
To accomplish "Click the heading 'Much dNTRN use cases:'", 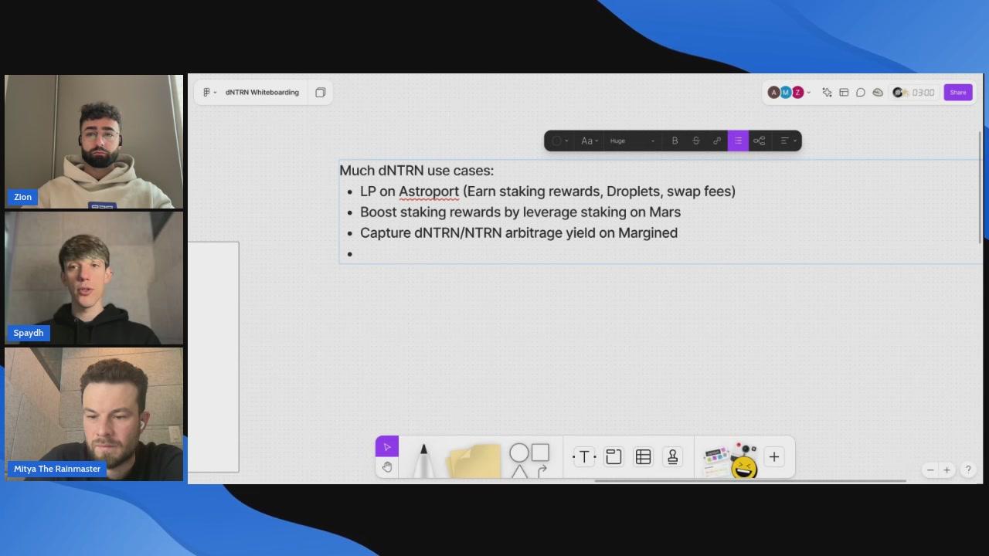I will pos(416,171).
